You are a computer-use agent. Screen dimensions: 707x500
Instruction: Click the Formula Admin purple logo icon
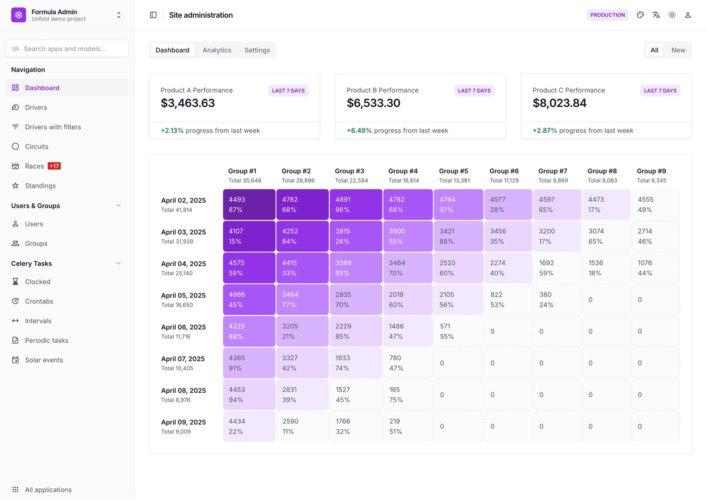(18, 15)
